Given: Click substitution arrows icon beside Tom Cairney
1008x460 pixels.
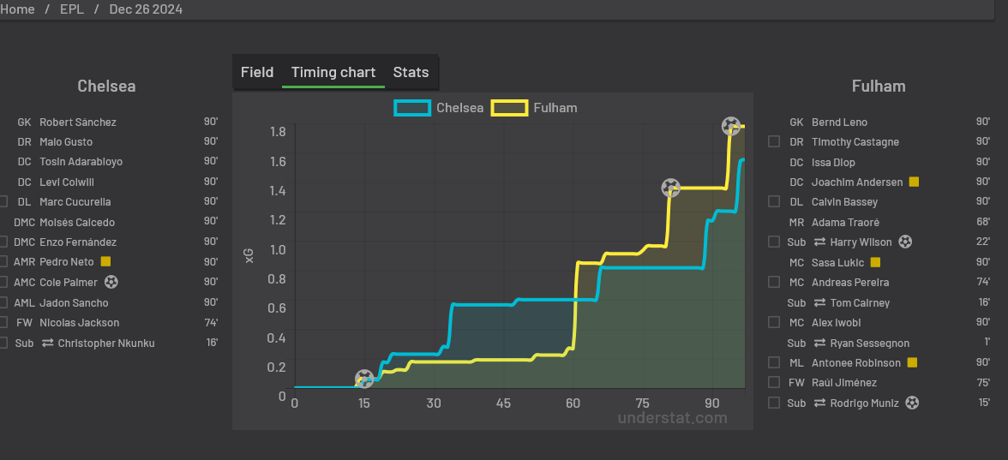Looking at the screenshot, I should point(820,303).
